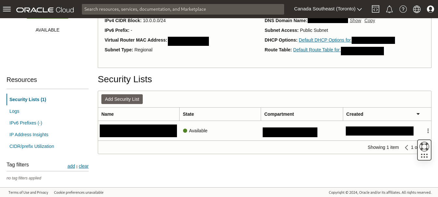Click Show link for DNS Domain Name

tap(355, 20)
